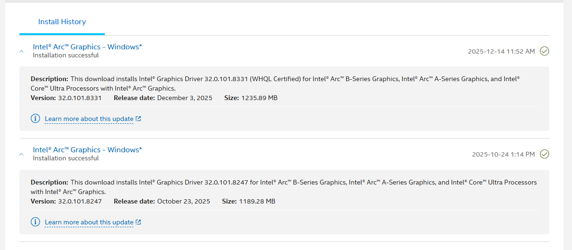The image size is (572, 250).
Task: Click the December 3, 2025 release date
Action: [185, 98]
